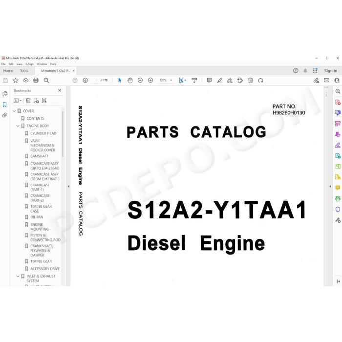Switch to the Home tab
The width and height of the screenshot is (342, 342).
click(8, 71)
